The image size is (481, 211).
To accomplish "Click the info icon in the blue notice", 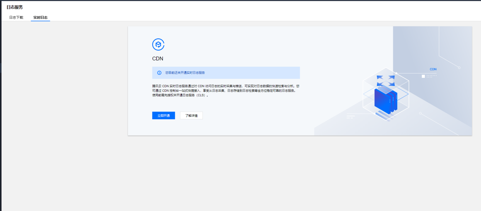I will (x=159, y=73).
